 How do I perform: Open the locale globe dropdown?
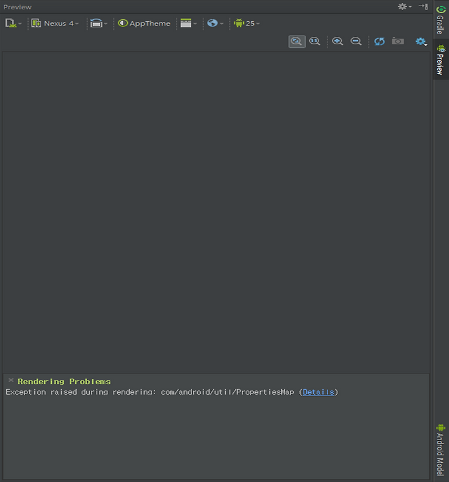[x=215, y=23]
